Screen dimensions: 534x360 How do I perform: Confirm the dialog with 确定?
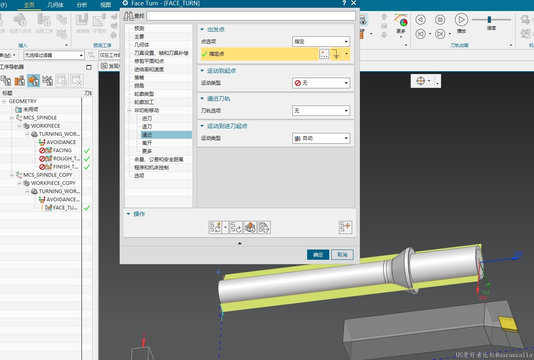coord(318,254)
